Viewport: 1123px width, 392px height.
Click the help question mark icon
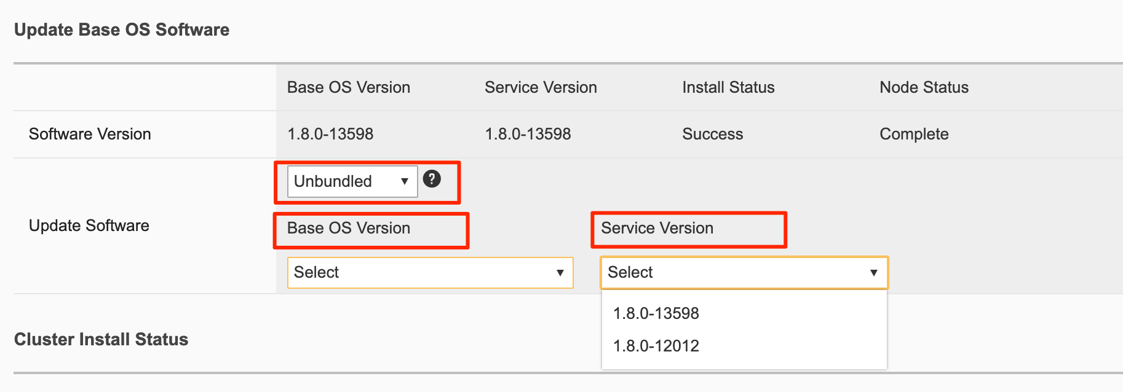[432, 179]
